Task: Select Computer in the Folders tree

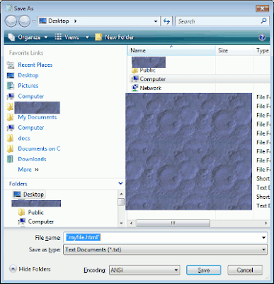Action: [41, 222]
